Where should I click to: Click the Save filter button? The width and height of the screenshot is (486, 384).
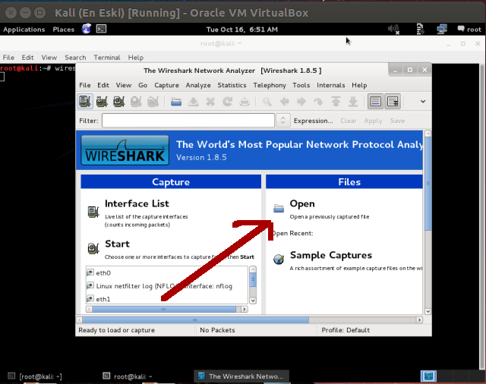(x=397, y=121)
